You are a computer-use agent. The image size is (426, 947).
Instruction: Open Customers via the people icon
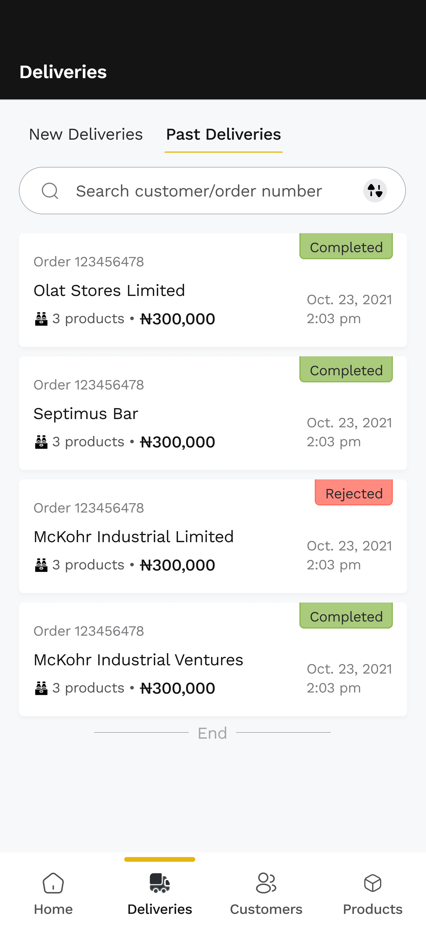pyautogui.click(x=266, y=883)
